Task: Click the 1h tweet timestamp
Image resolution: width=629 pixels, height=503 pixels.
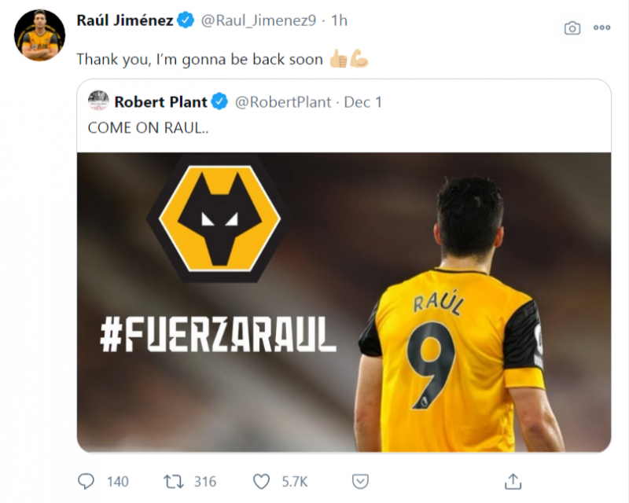Action: [x=339, y=21]
